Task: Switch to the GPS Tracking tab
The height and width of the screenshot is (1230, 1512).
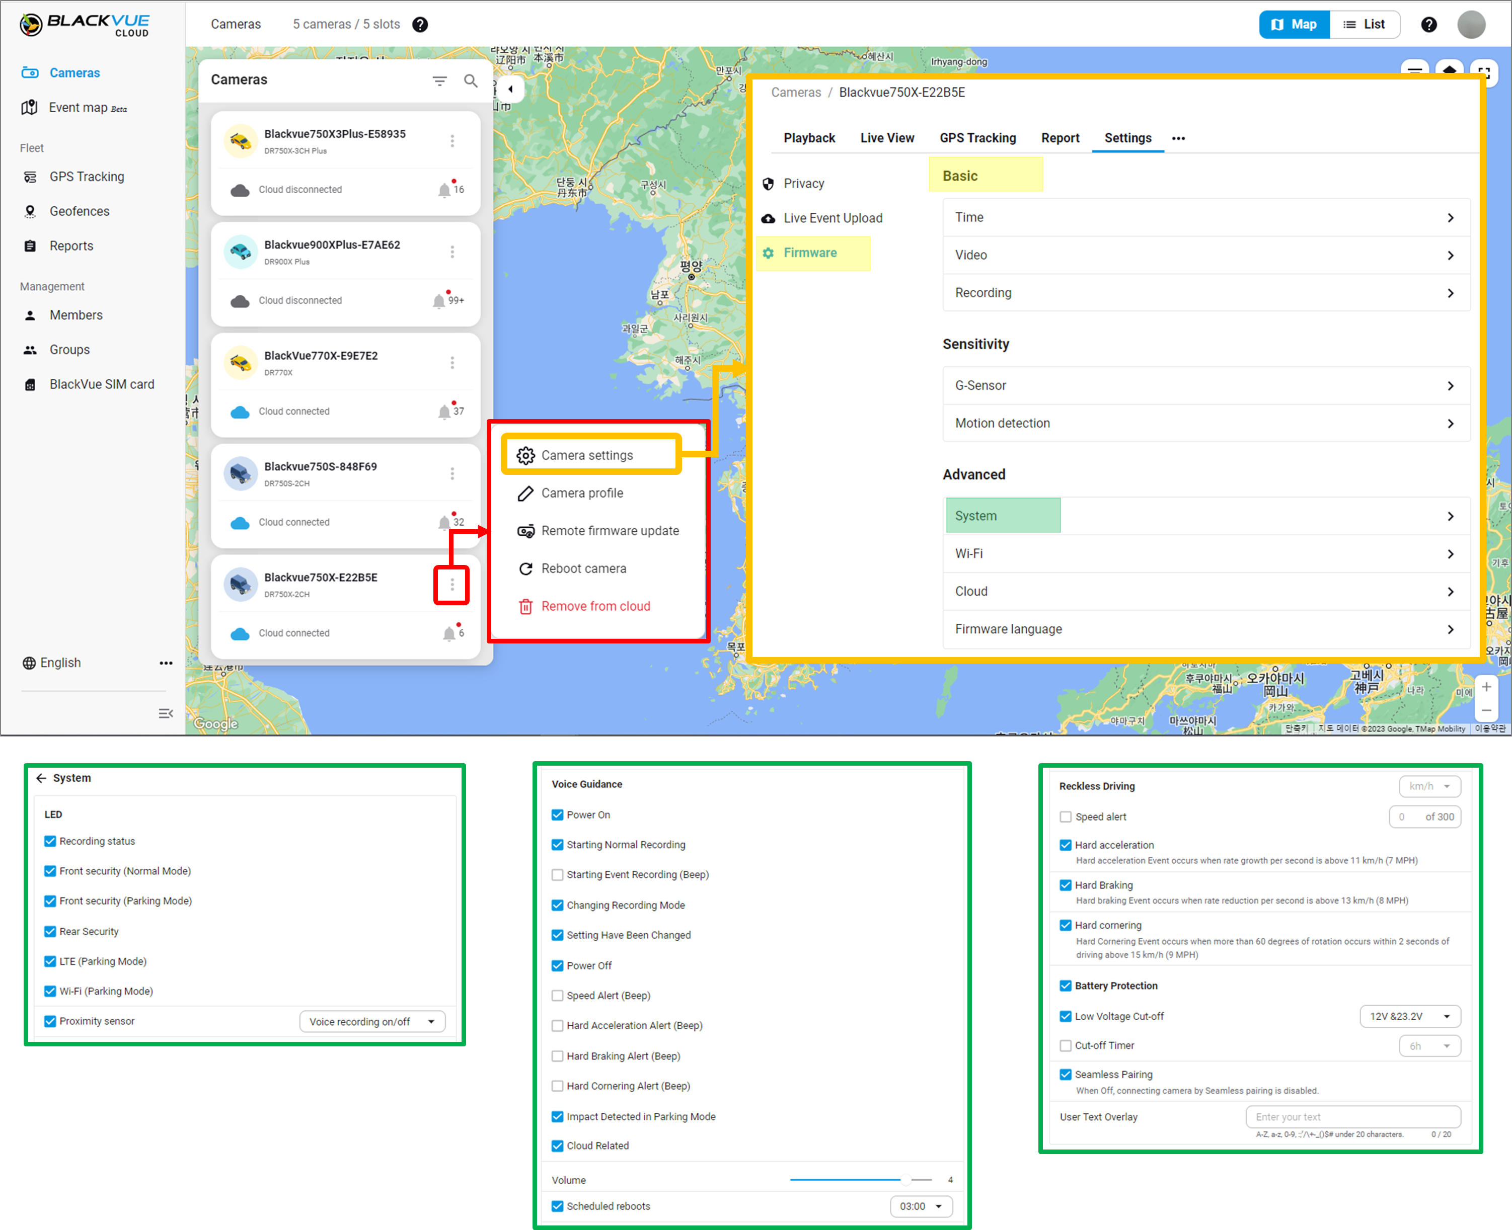Action: point(977,138)
